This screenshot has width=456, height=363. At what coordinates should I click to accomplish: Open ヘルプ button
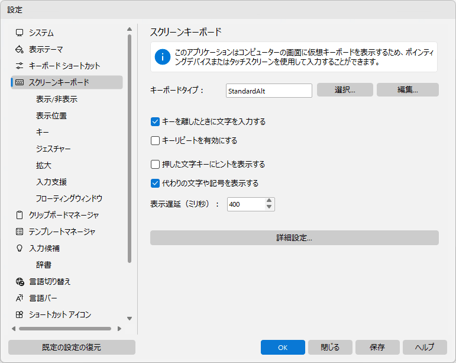coord(425,347)
